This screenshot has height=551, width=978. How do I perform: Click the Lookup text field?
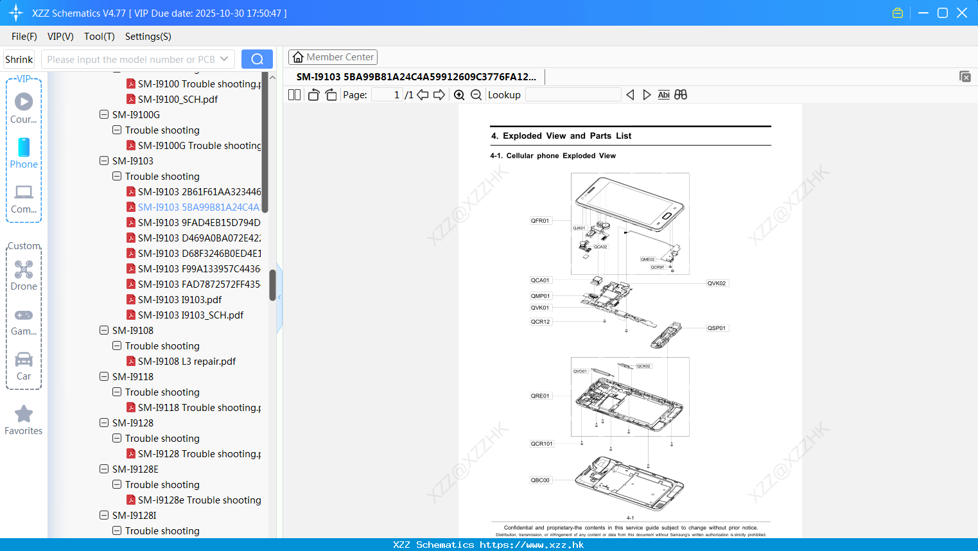573,94
